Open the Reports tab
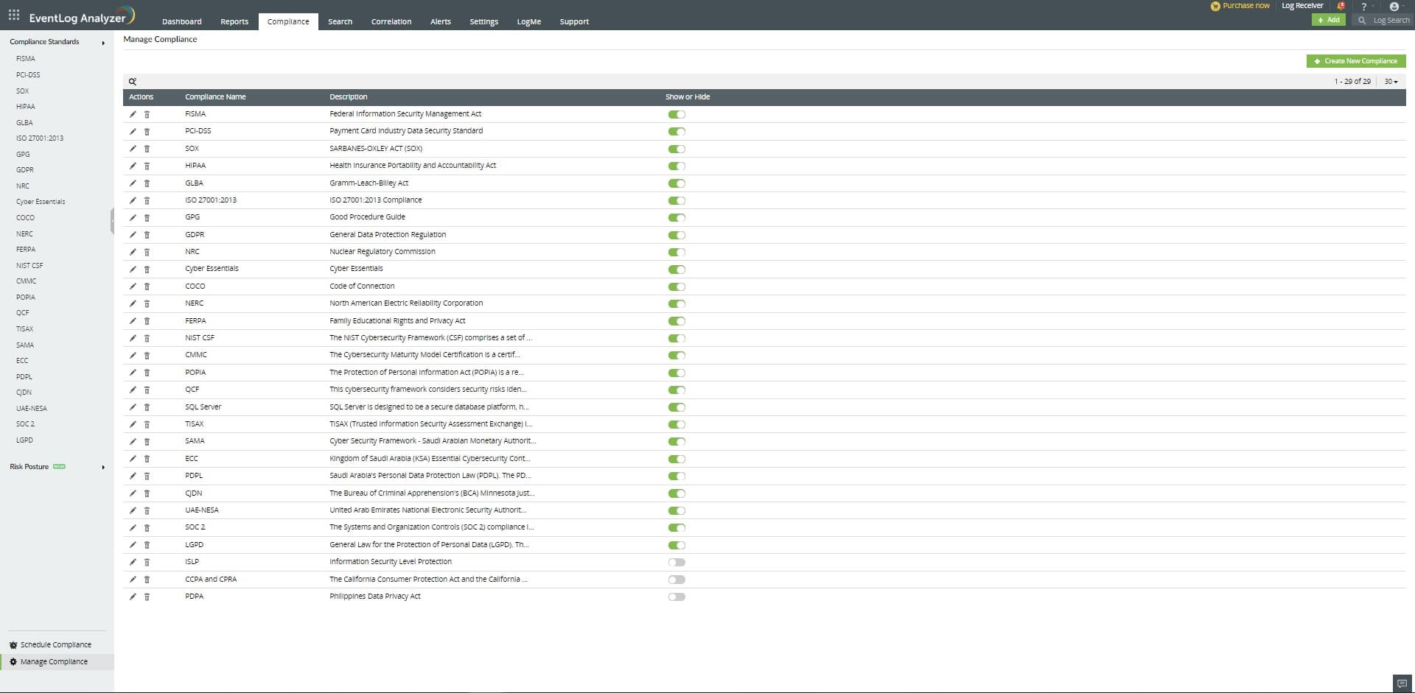Image resolution: width=1415 pixels, height=693 pixels. [234, 21]
